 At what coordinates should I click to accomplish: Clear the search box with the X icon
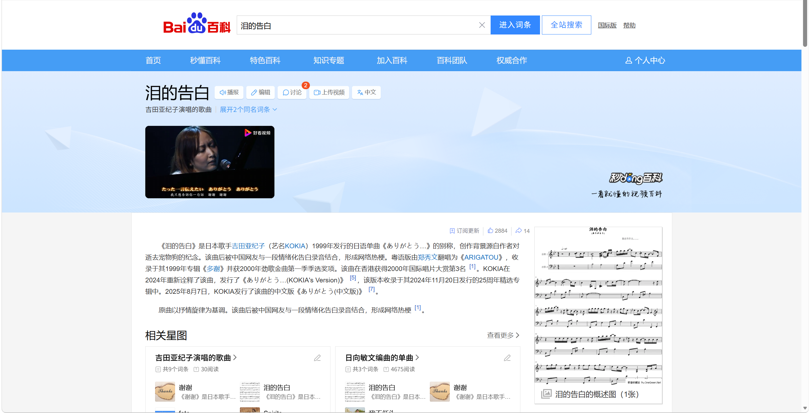point(482,25)
